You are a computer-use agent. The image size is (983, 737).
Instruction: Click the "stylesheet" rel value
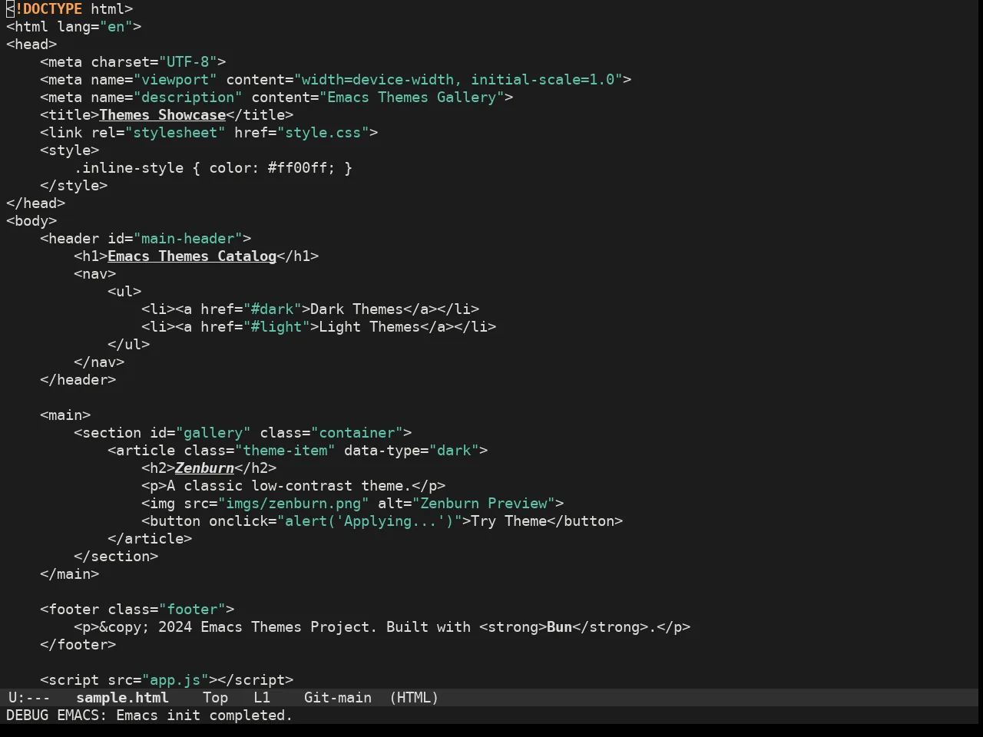point(175,133)
